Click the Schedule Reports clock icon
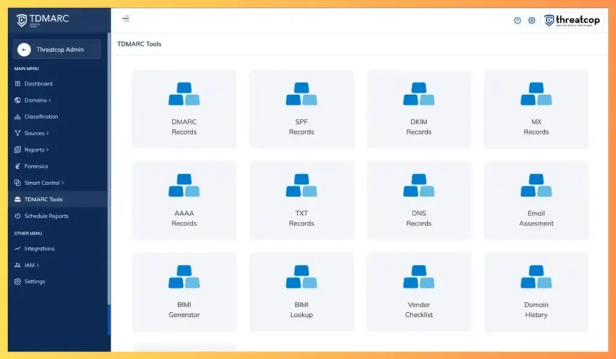The width and height of the screenshot is (616, 359). pos(17,216)
